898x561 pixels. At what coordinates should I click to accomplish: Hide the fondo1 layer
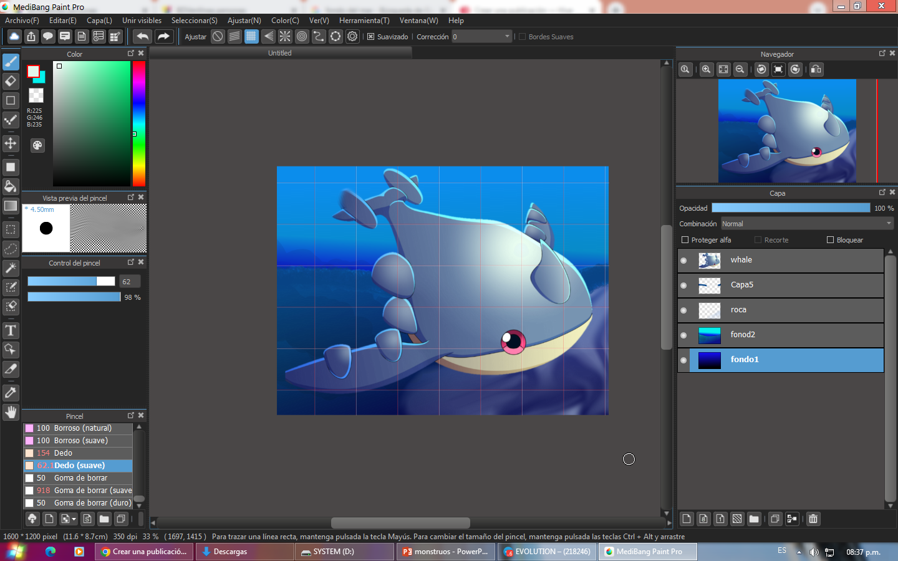tap(683, 360)
